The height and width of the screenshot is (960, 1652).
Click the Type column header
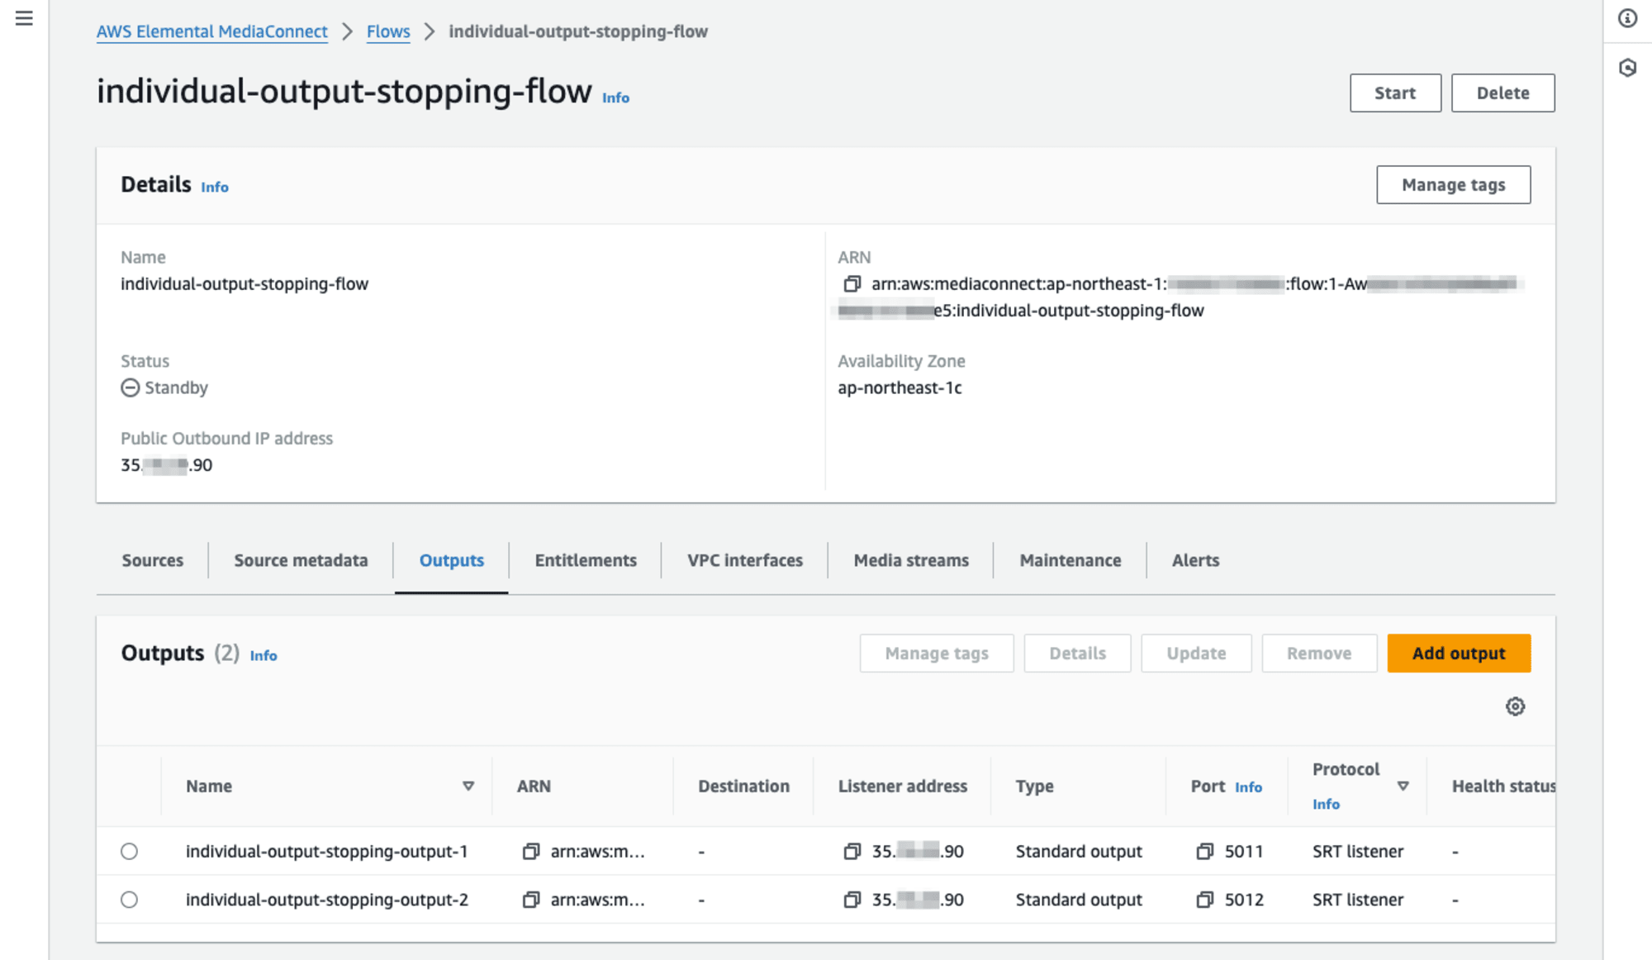coord(1034,787)
